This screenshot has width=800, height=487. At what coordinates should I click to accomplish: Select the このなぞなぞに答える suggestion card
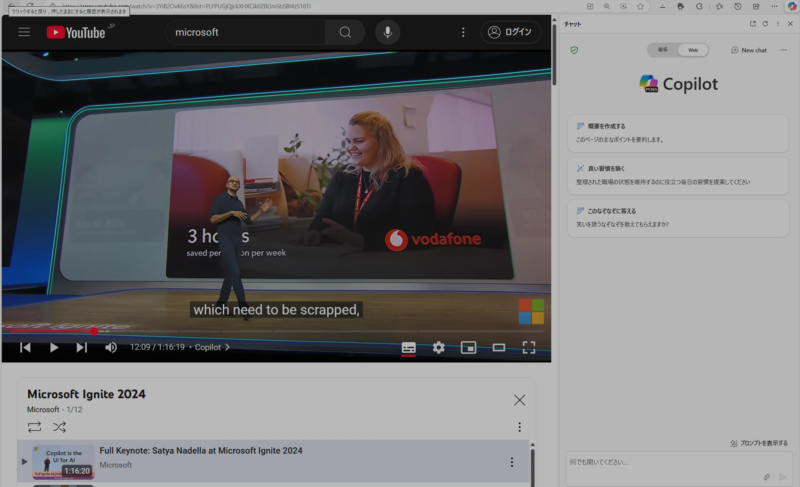point(678,218)
